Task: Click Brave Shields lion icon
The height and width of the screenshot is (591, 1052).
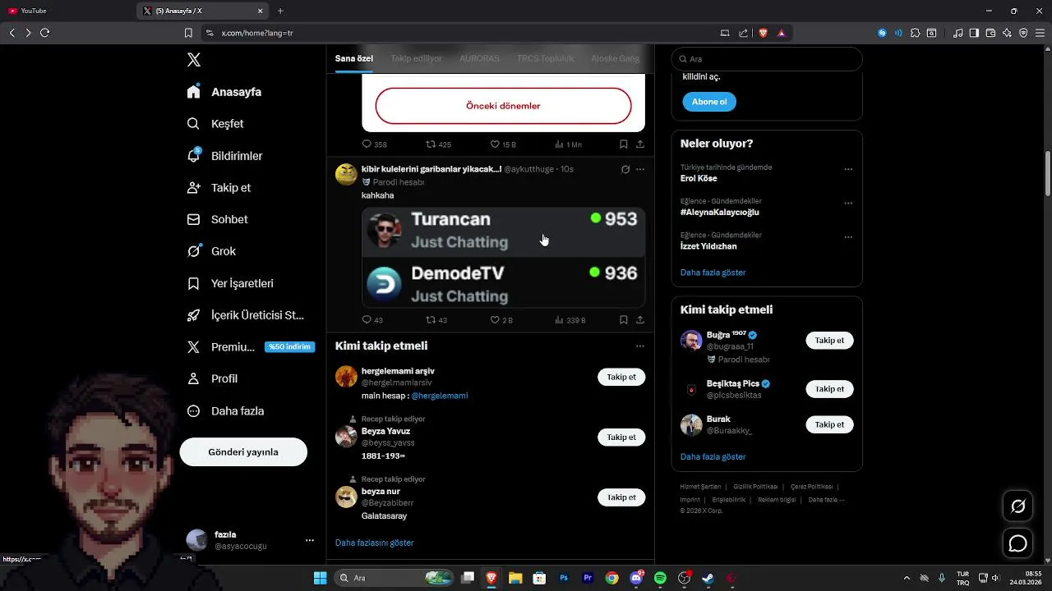Action: (763, 33)
